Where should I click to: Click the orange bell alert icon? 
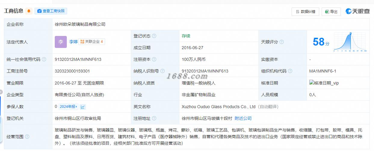29,11
